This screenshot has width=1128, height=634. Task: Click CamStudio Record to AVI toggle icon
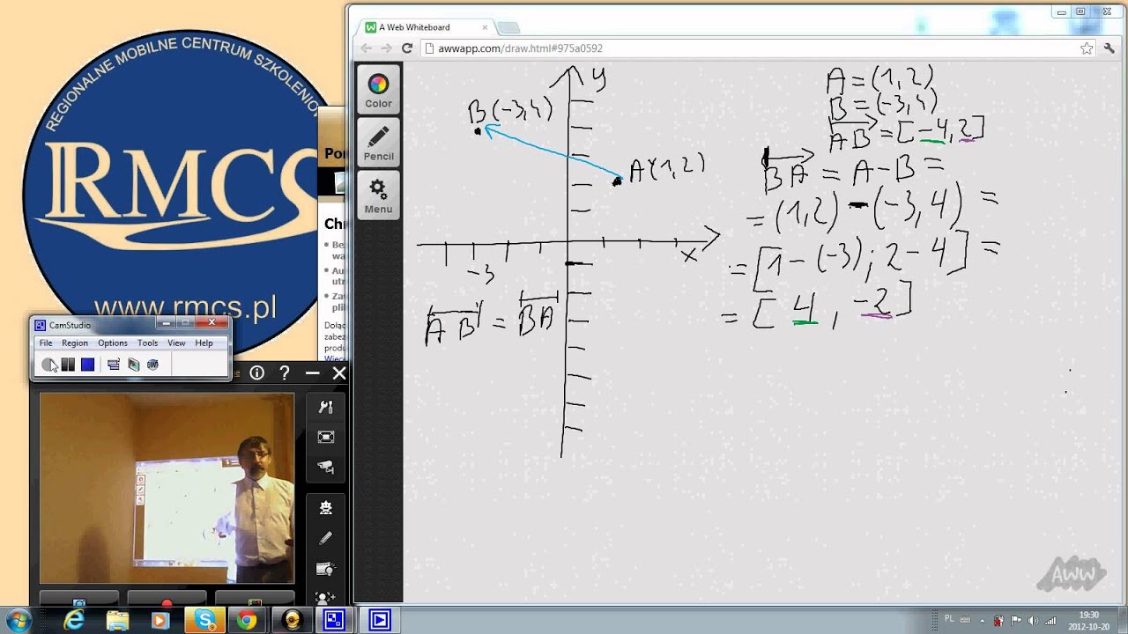coord(133,365)
